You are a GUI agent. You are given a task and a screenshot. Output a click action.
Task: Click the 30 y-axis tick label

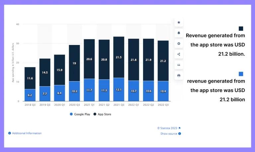click(x=18, y=44)
